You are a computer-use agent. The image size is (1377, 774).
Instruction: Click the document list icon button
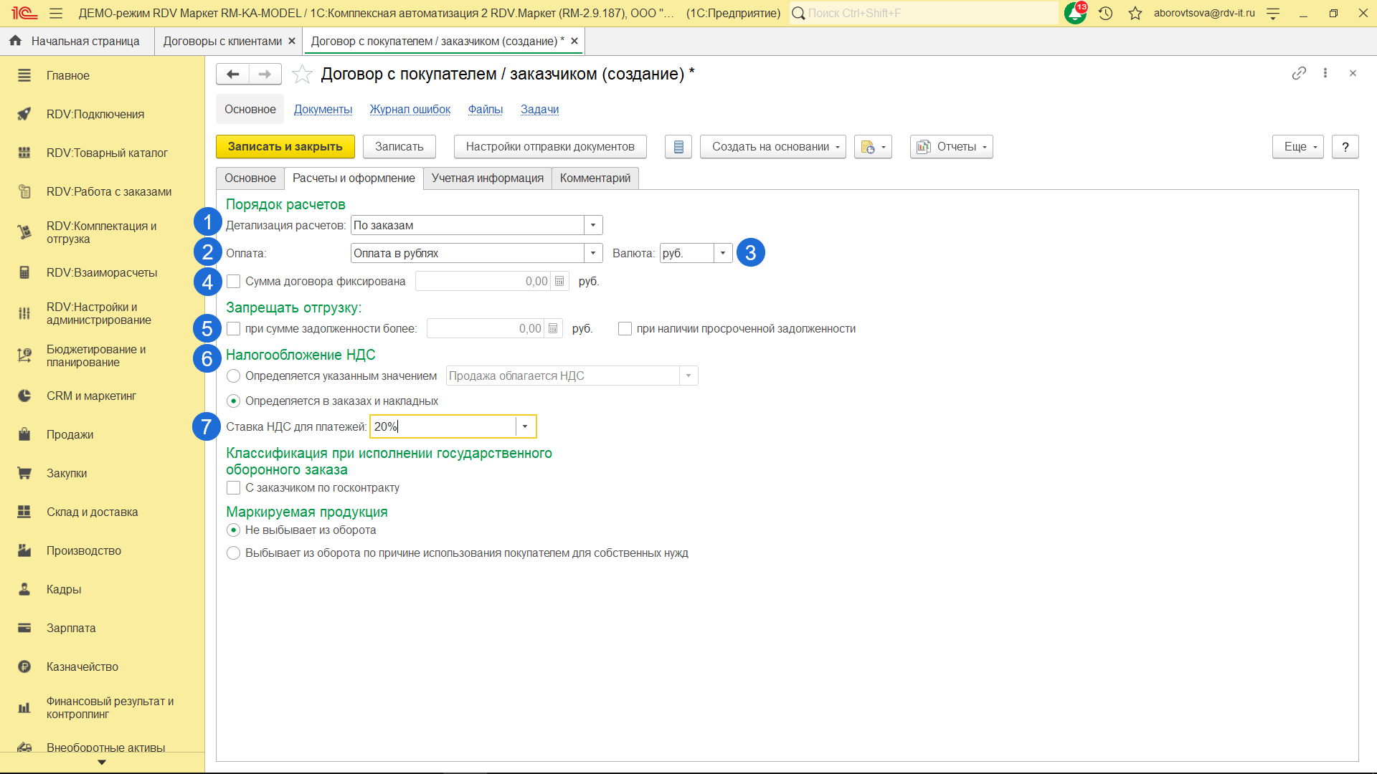pyautogui.click(x=678, y=147)
